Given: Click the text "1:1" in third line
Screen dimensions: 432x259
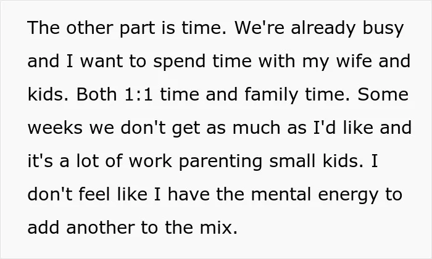Looking at the screenshot, I should pyautogui.click(x=139, y=94).
